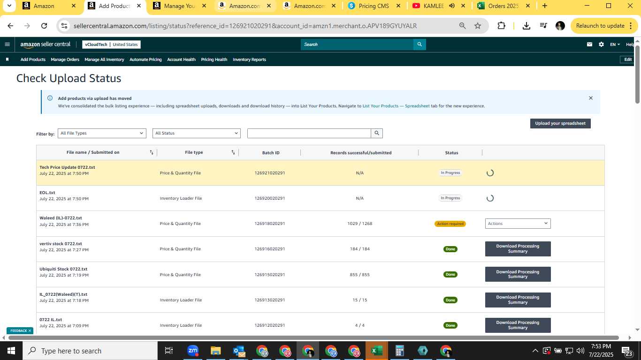Switch to the Orders 2025 browser tab
The width and height of the screenshot is (641, 360).
tap(503, 6)
